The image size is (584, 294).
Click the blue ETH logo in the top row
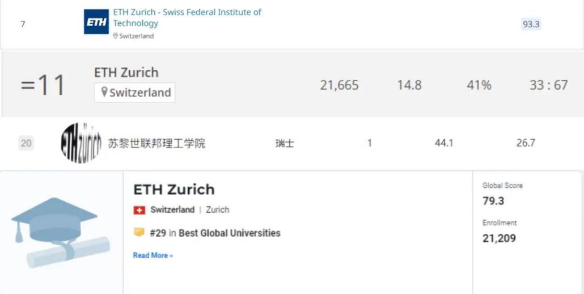point(96,22)
